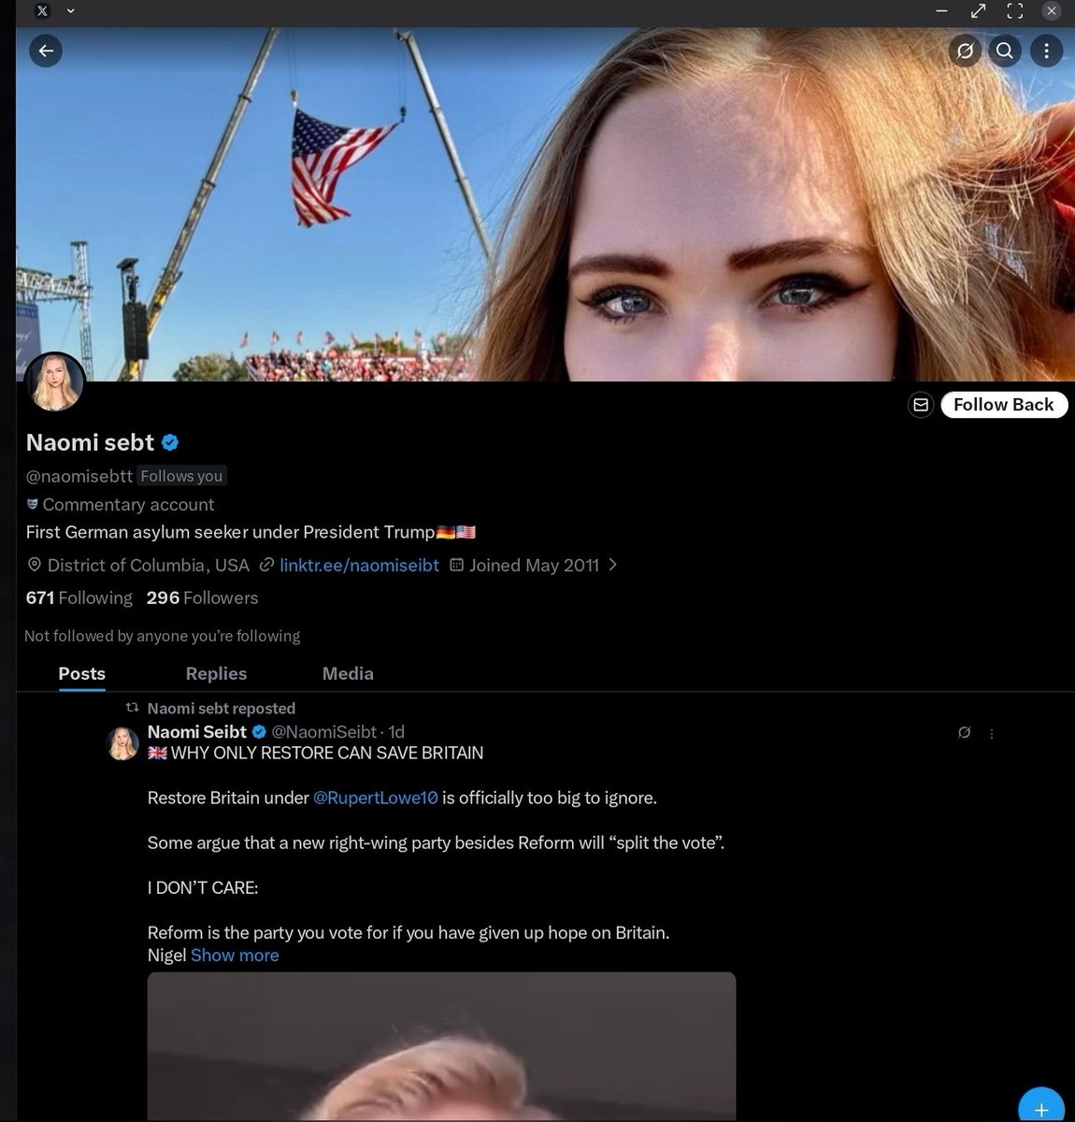The width and height of the screenshot is (1075, 1122).
Task: Go back using the arrow button
Action: [46, 50]
